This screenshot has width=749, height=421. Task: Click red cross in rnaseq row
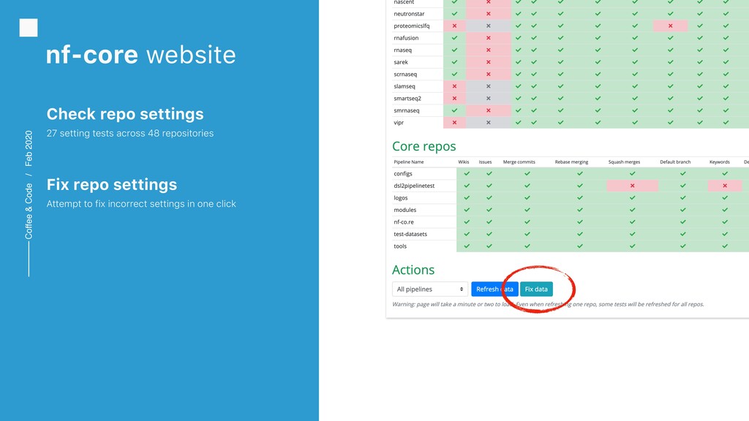click(488, 50)
